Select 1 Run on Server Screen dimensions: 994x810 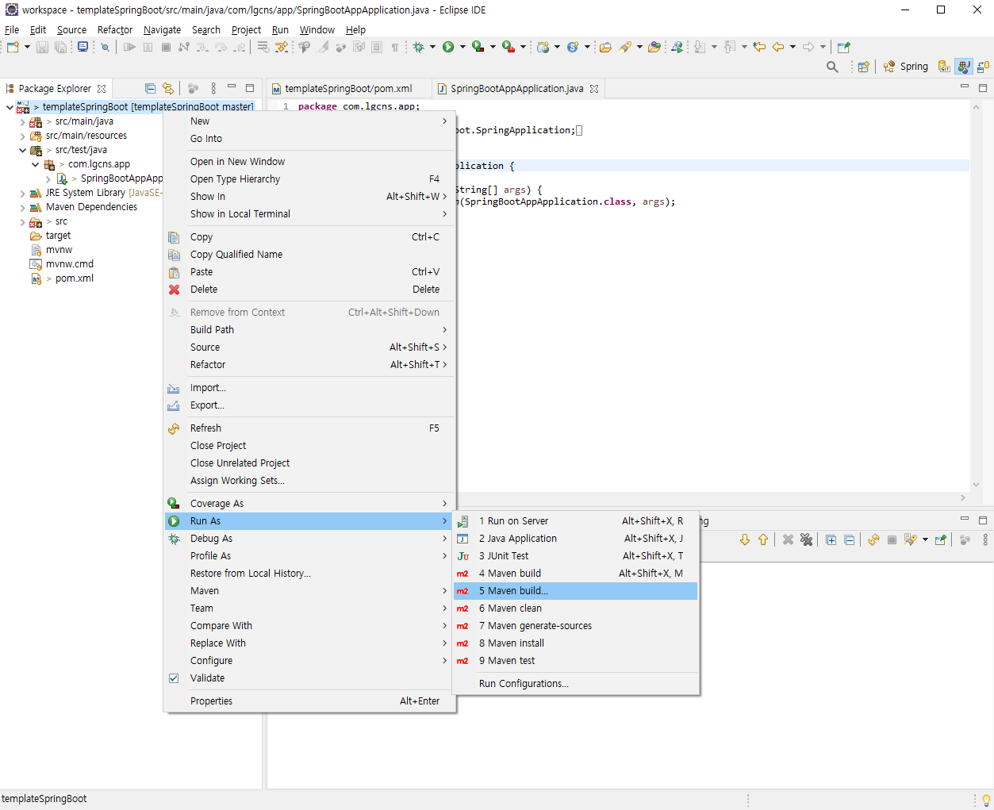575,521
